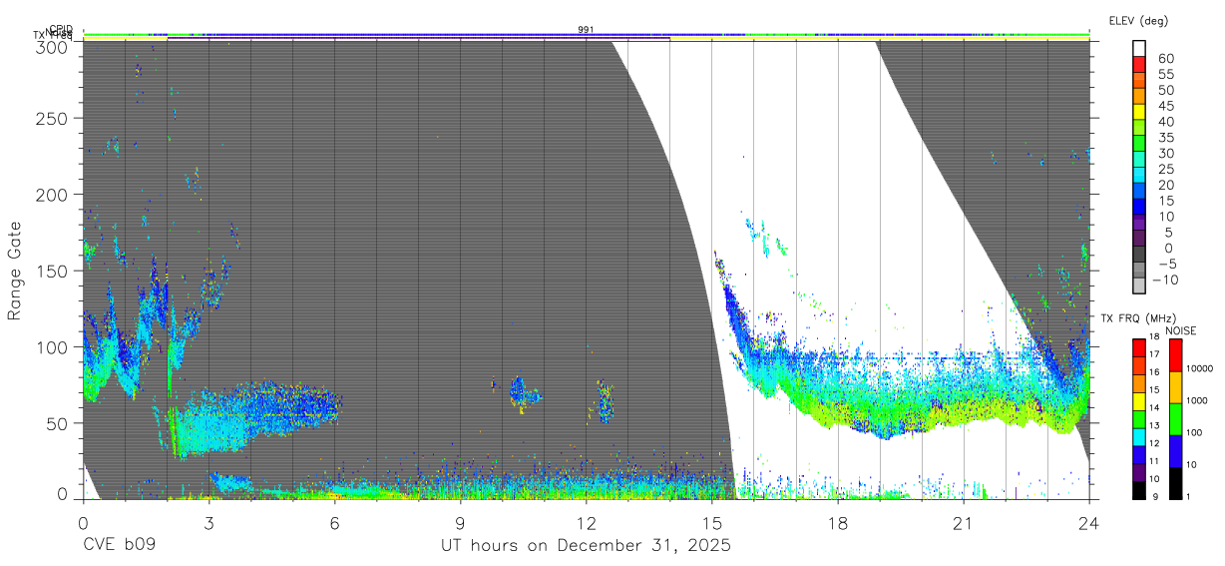Click the 50 tick on Range Gate axis
Screen dimensions: 1225x566
57,422
